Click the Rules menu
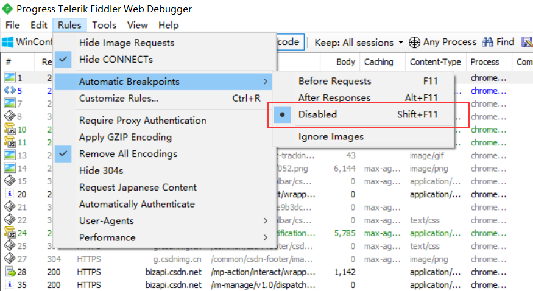This screenshot has width=533, height=291. (x=69, y=25)
